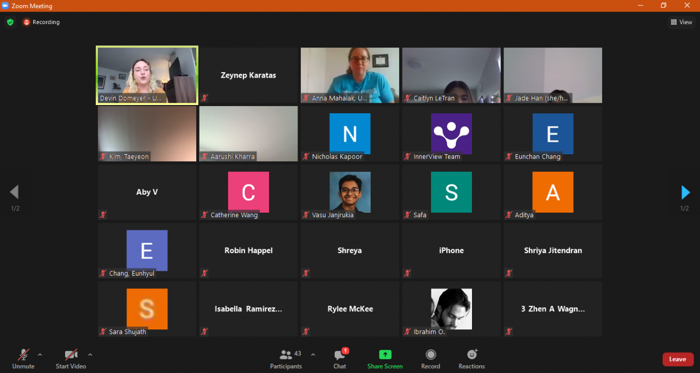
Task: Click muted mic icon beside Safa name
Action: pos(407,215)
